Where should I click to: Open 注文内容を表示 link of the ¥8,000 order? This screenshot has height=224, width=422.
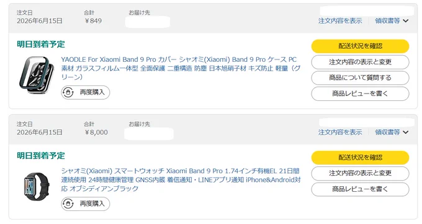[340, 132]
